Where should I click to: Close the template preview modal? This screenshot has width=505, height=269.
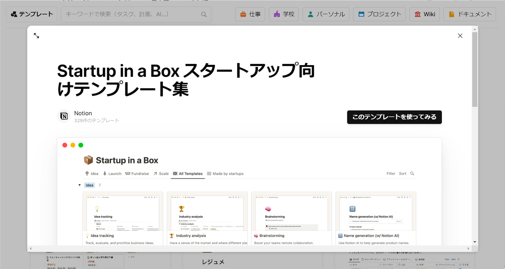coord(460,36)
